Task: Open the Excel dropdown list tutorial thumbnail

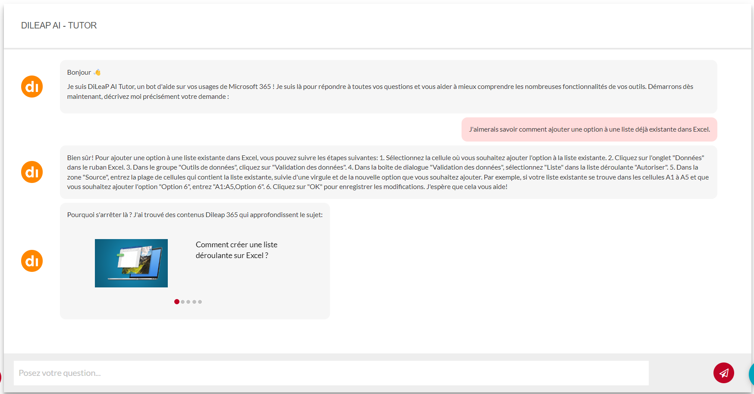Action: 131,263
